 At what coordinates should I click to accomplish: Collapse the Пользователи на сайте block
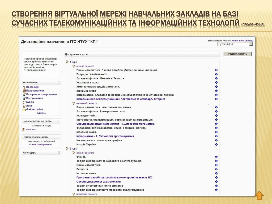(x=59, y=121)
